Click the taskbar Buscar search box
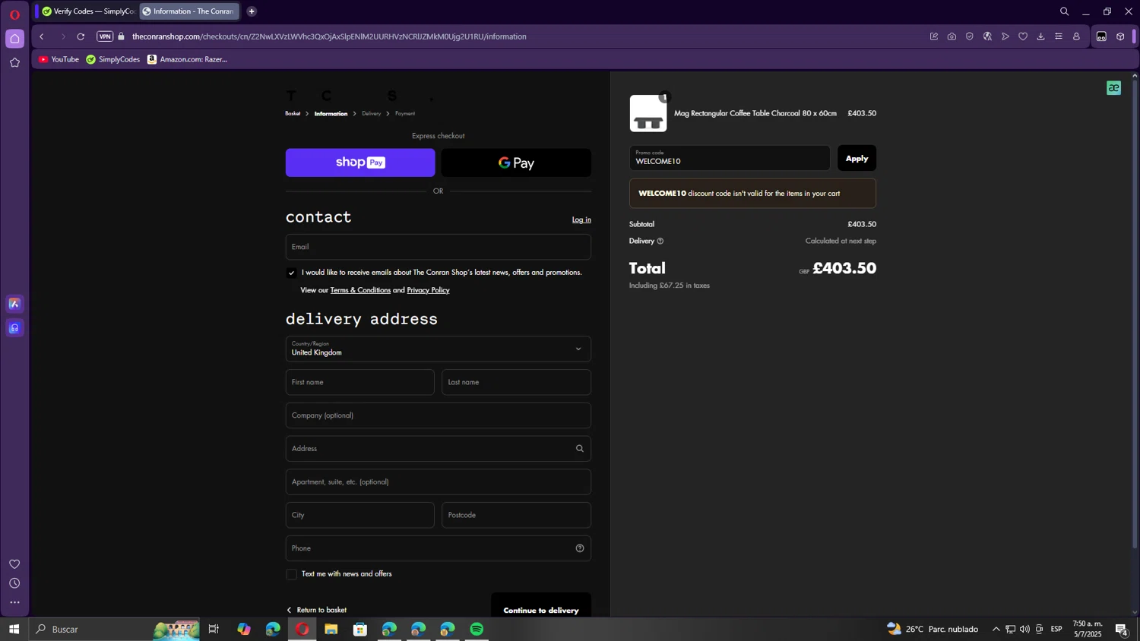The width and height of the screenshot is (1140, 641). tap(114, 629)
